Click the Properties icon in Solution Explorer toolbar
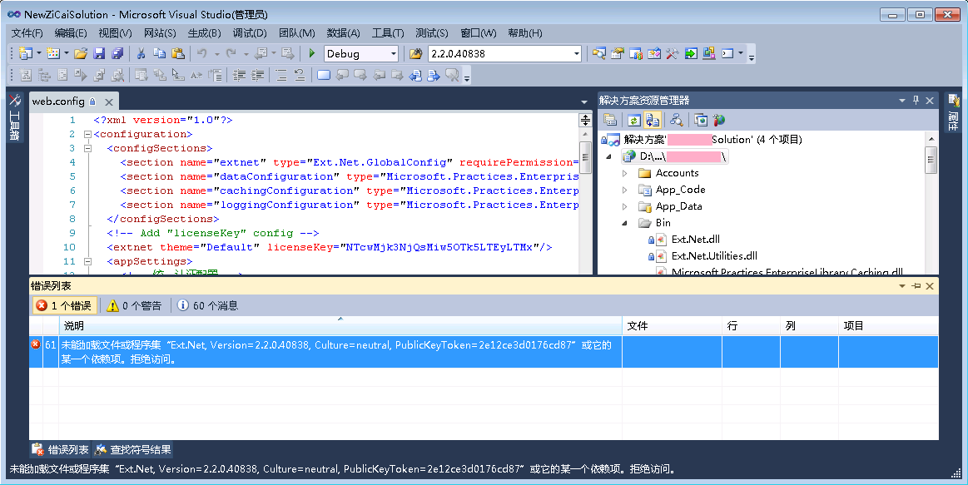This screenshot has width=968, height=485. [610, 120]
